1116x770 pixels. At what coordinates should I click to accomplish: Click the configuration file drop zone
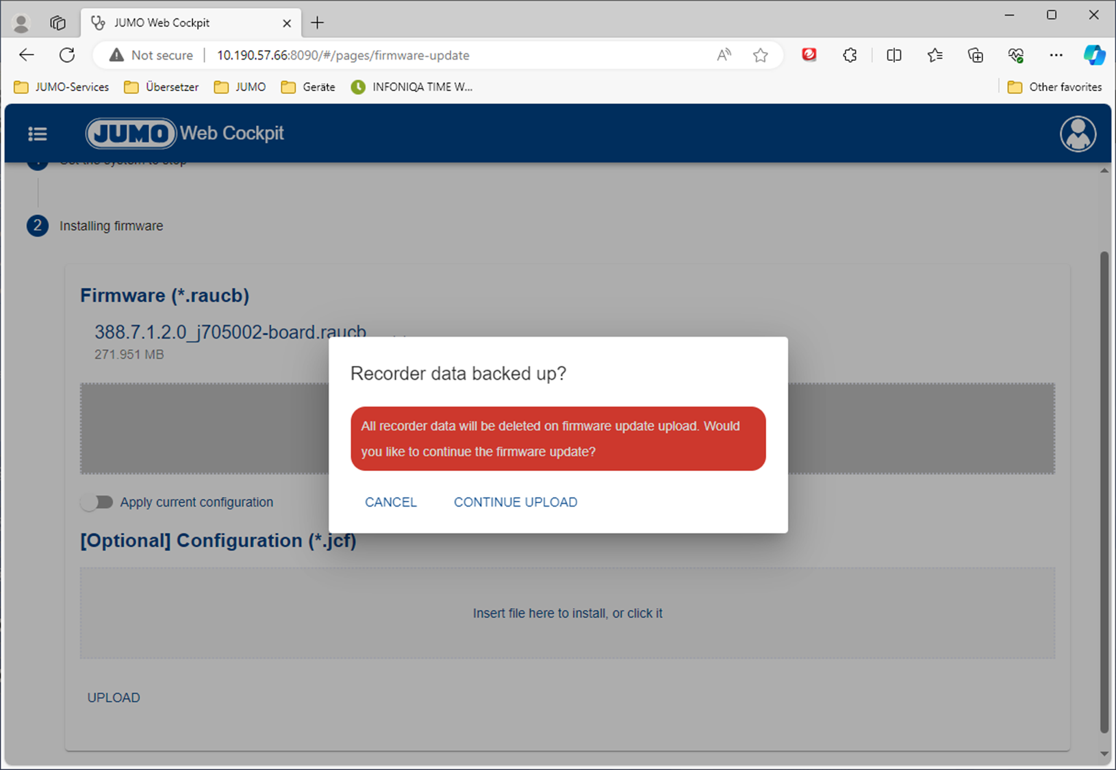pos(567,613)
